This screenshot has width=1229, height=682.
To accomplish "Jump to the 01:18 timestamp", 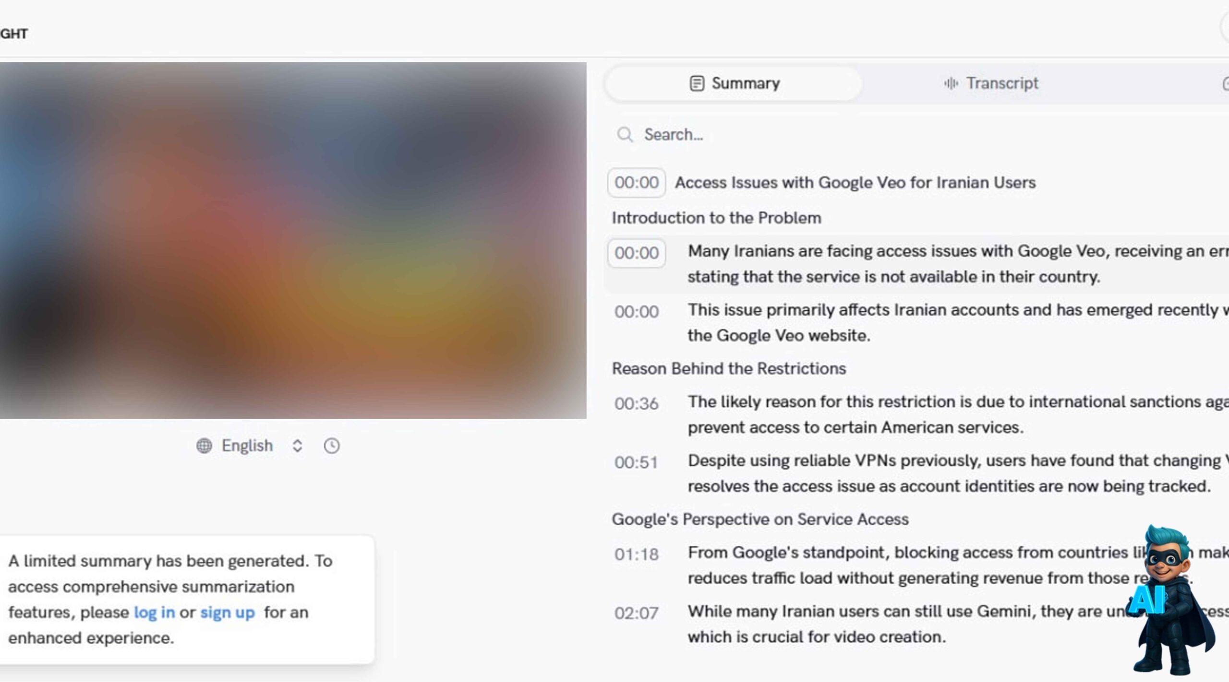I will (x=637, y=555).
